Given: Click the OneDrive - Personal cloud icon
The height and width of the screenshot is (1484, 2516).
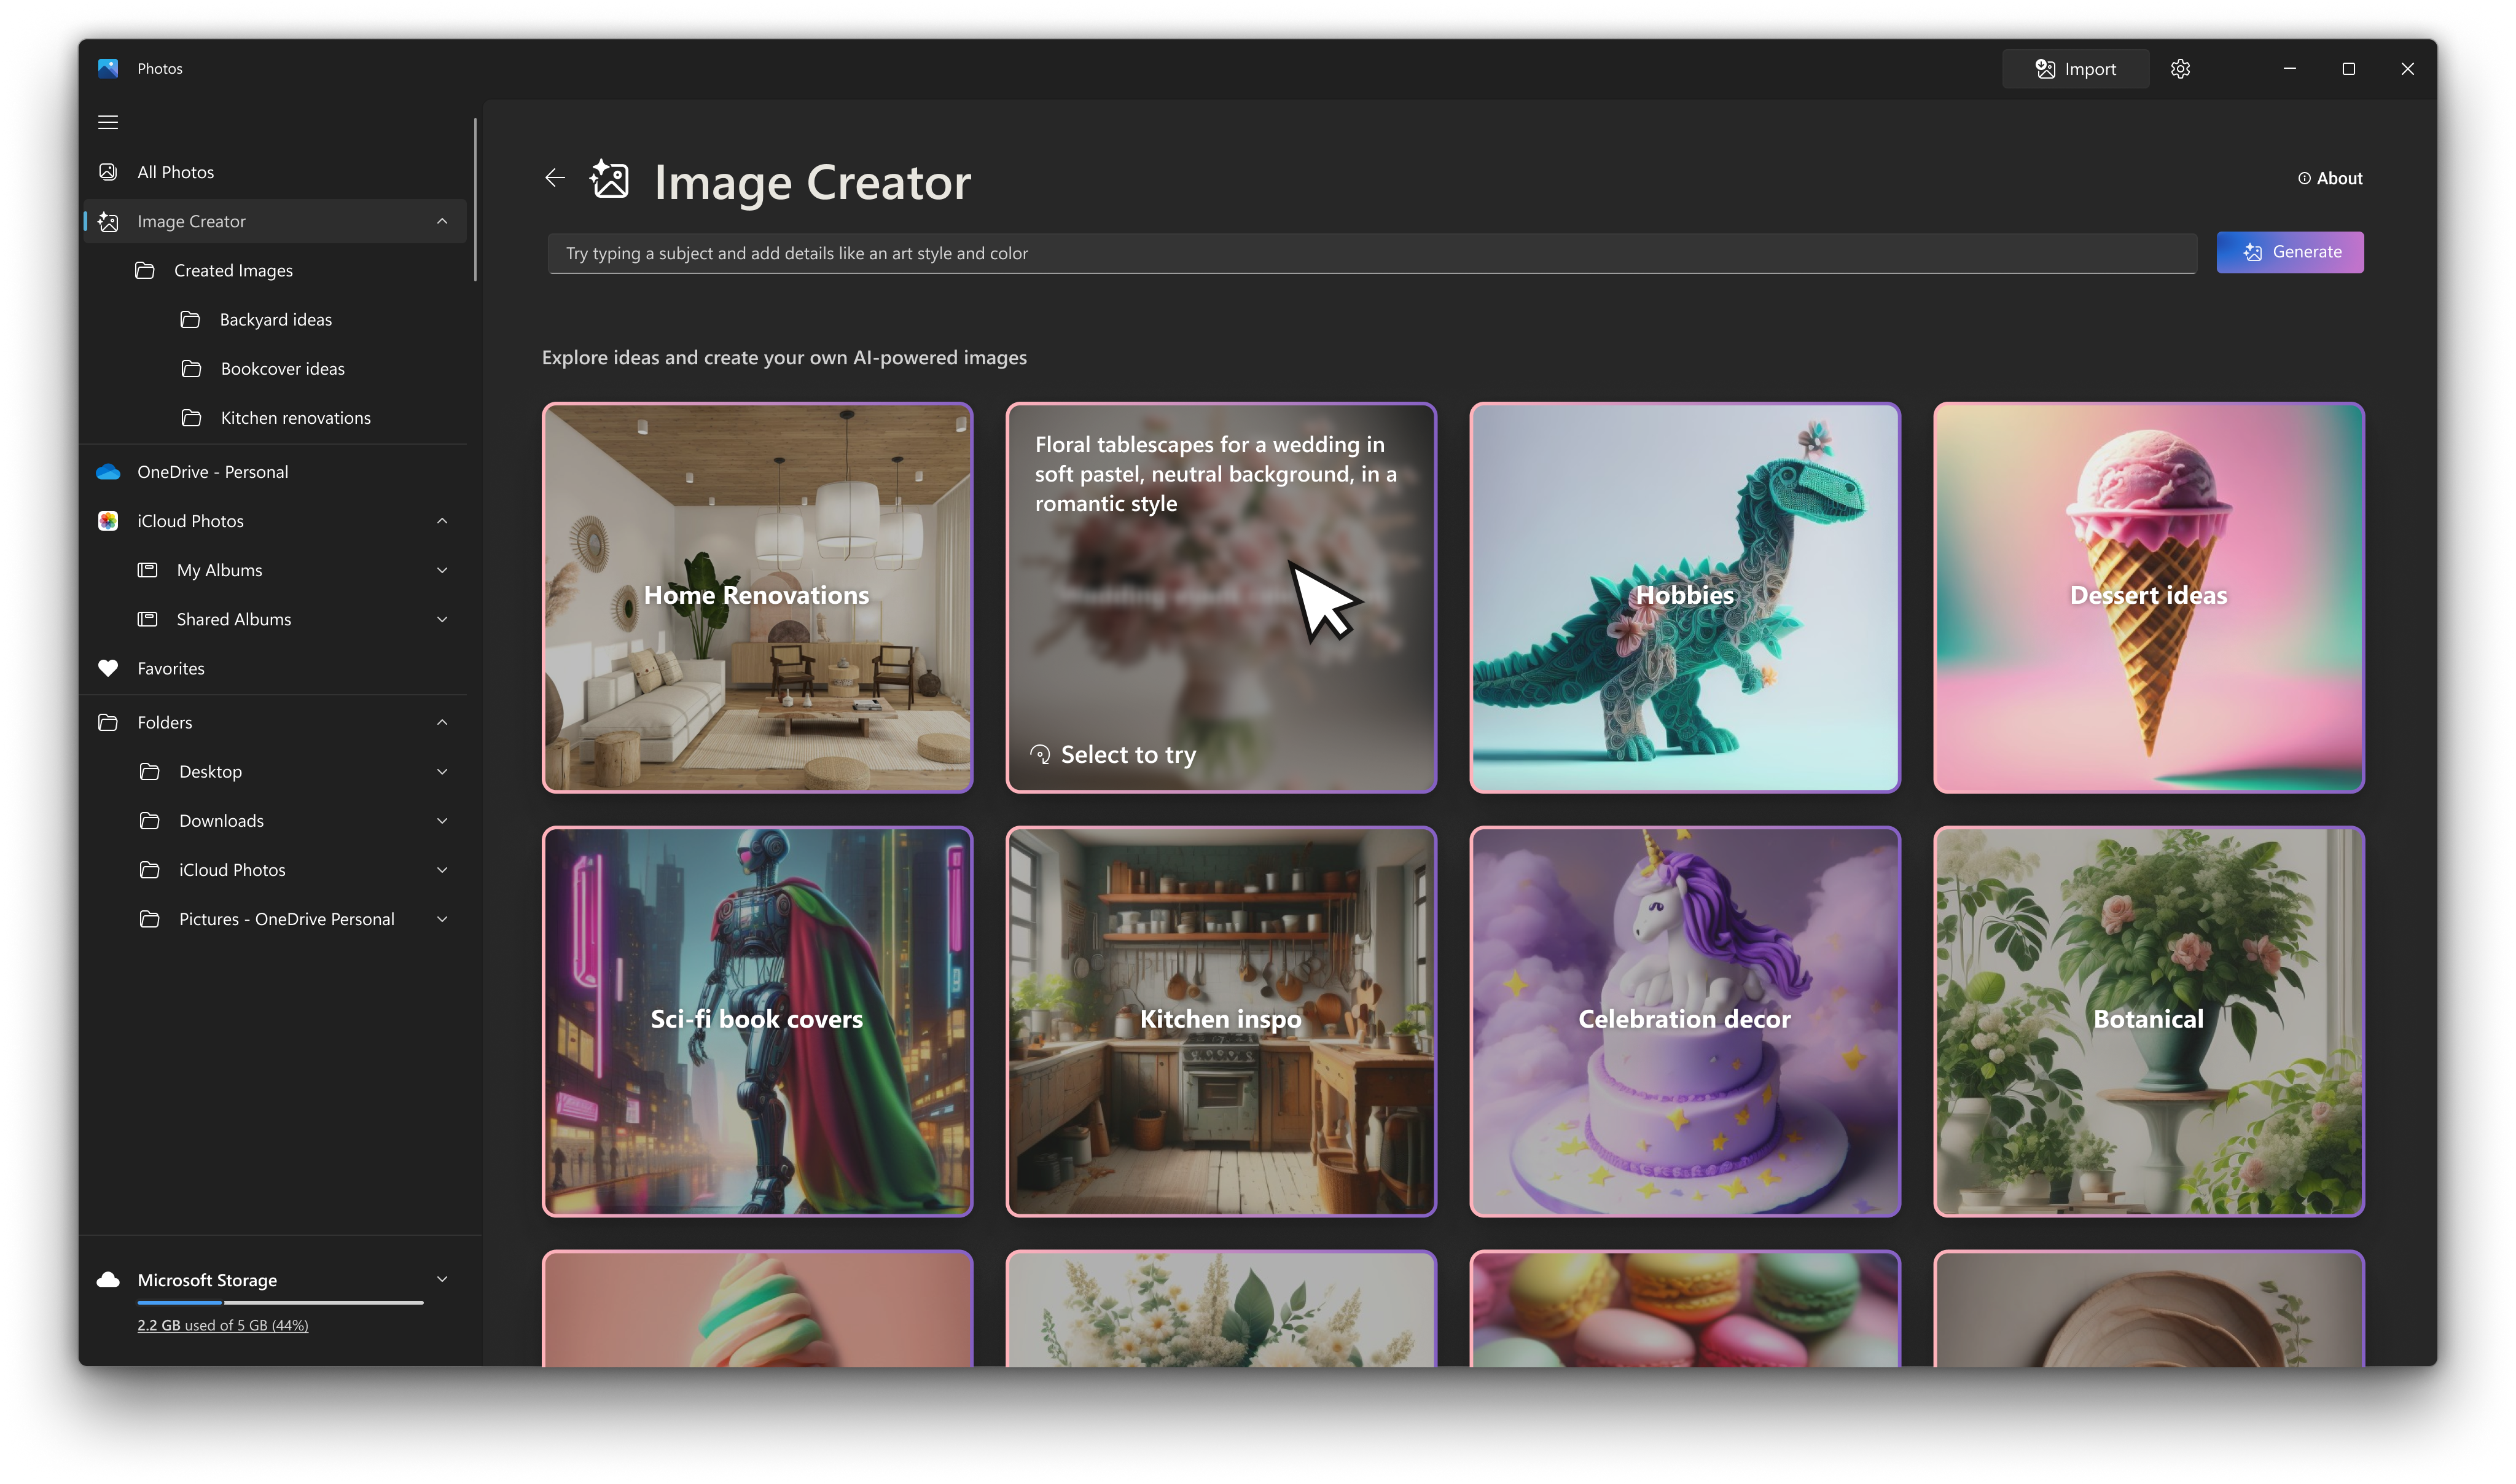Looking at the screenshot, I should (108, 471).
